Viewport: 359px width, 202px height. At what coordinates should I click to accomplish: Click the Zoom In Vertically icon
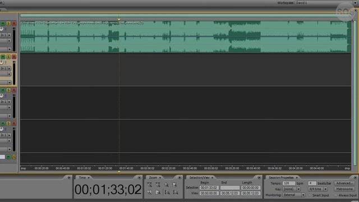point(167,192)
